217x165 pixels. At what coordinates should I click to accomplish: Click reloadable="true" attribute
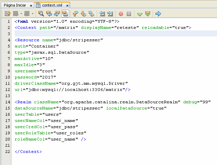click(165, 28)
